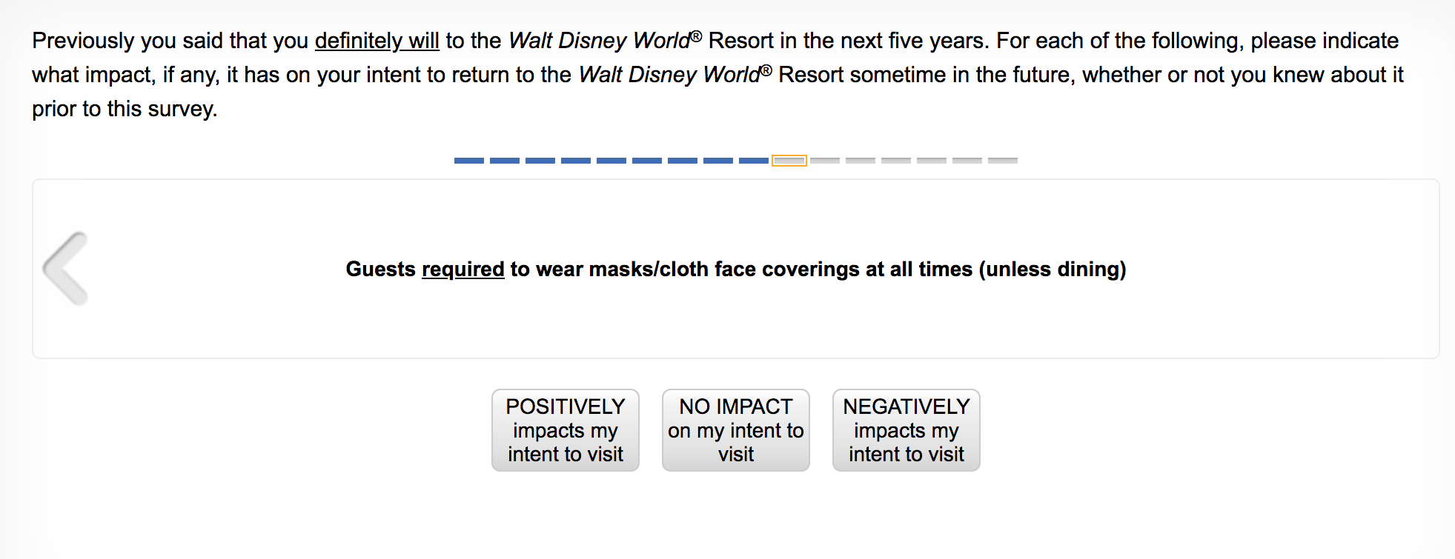
Task: Click the first gray segment after the highlighted one
Action: pyautogui.click(x=824, y=161)
